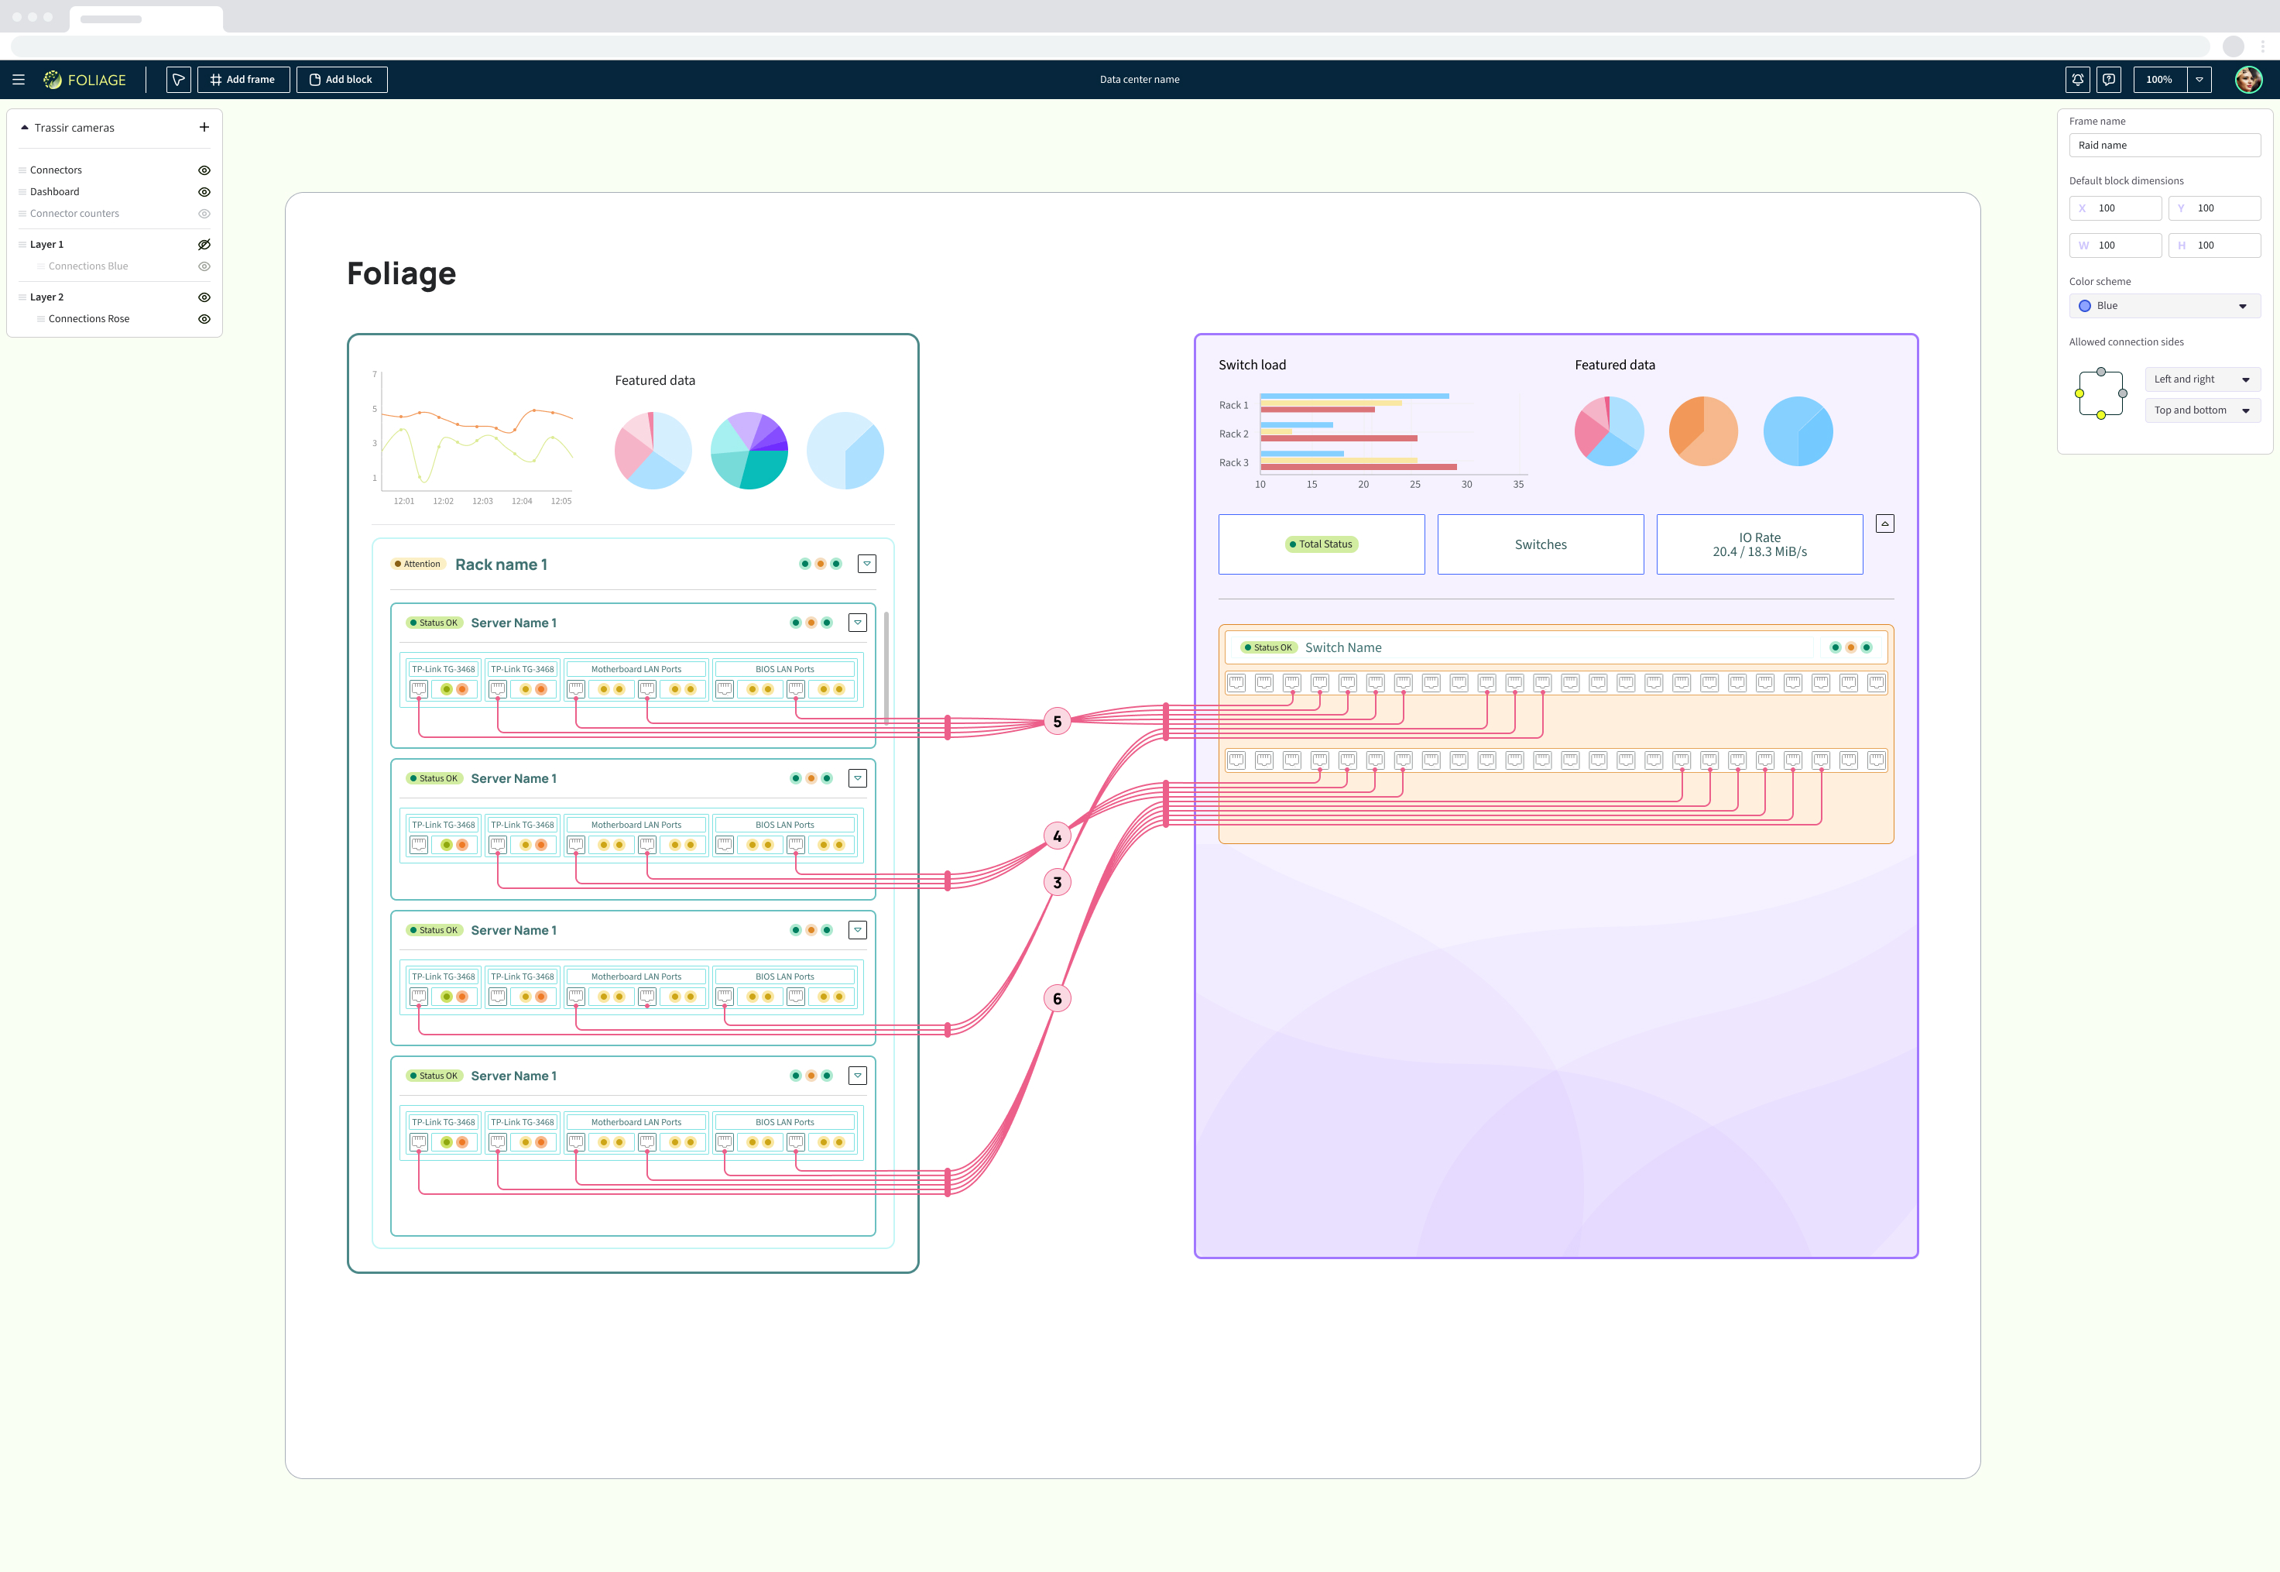Collapse the switch dashboard cards section
This screenshot has width=2280, height=1572.
pos(1884,524)
